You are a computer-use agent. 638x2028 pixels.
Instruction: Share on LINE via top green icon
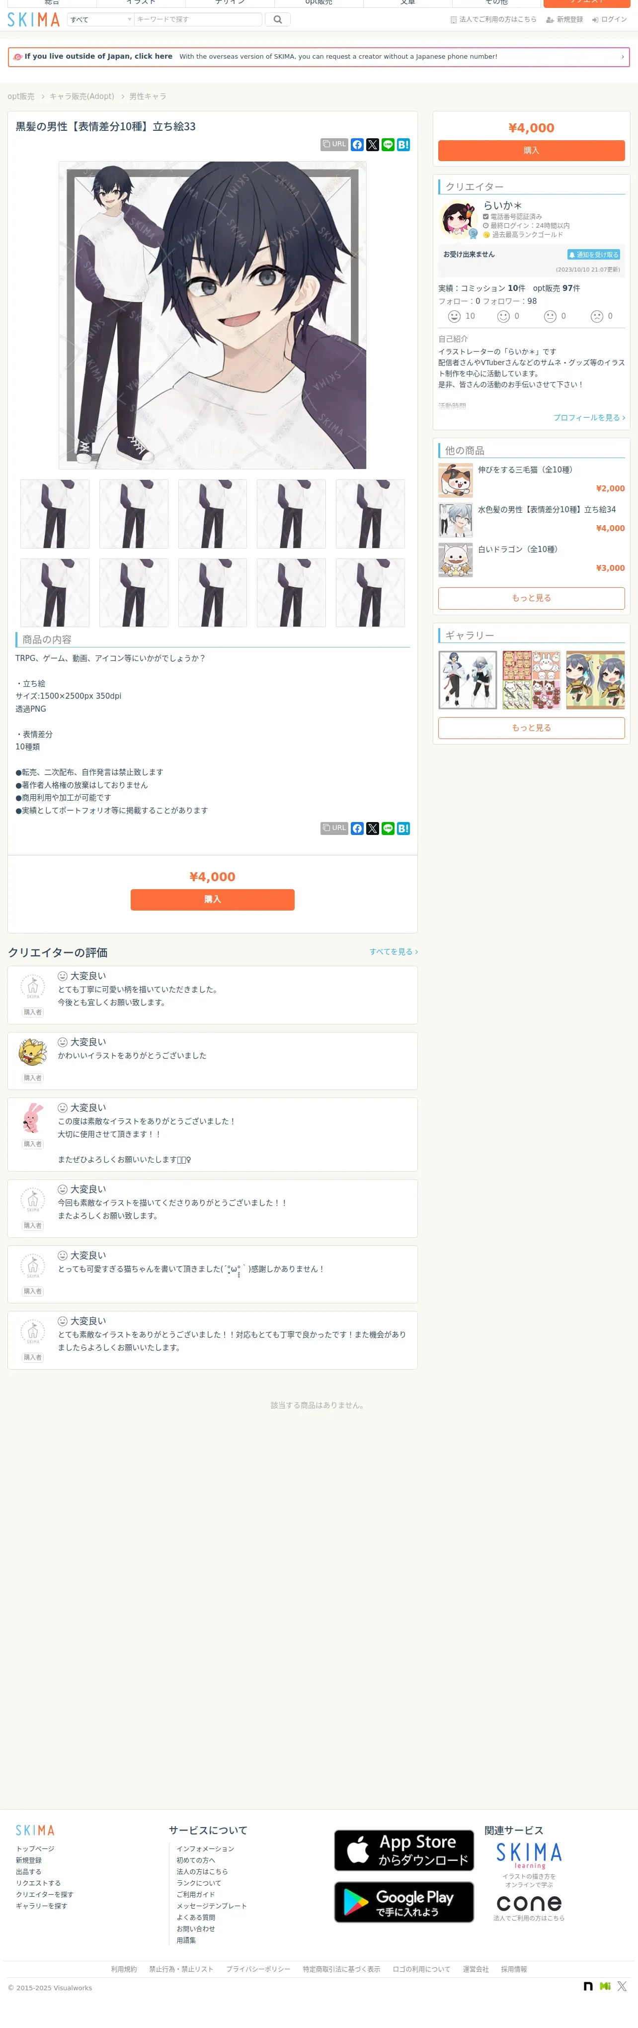point(388,145)
